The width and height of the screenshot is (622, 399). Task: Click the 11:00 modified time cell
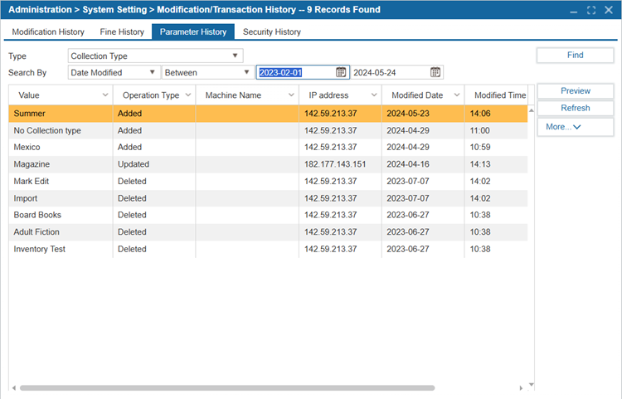click(x=496, y=130)
